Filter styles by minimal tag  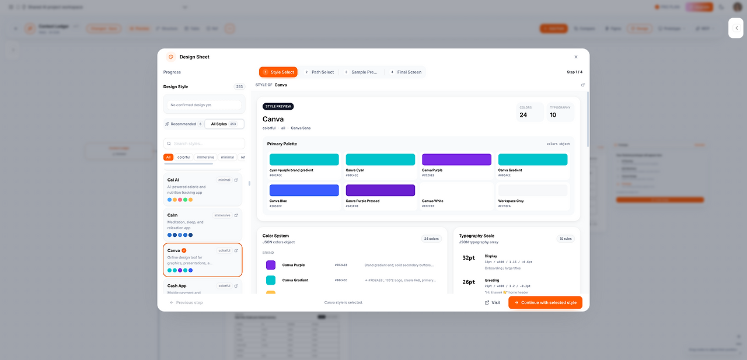pyautogui.click(x=228, y=157)
